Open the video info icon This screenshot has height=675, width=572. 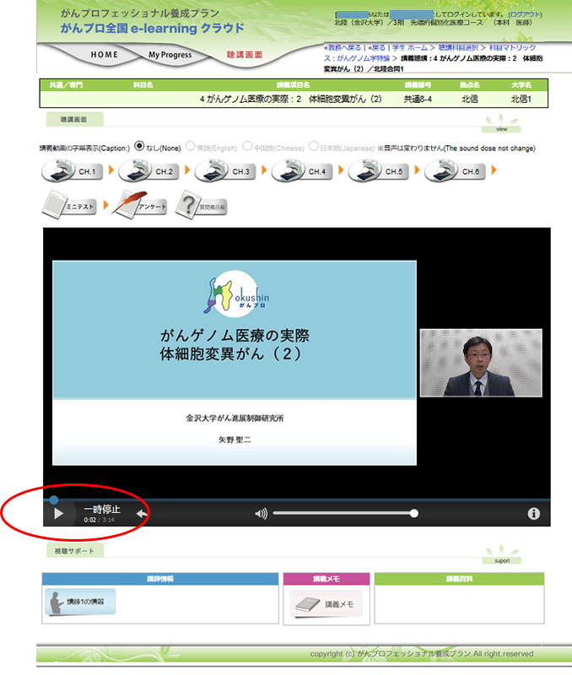[533, 513]
